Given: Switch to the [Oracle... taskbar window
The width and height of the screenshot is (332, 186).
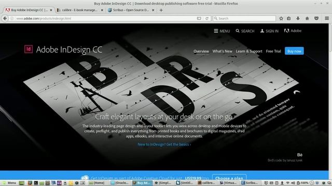Looking at the screenshot, I should point(120,183).
